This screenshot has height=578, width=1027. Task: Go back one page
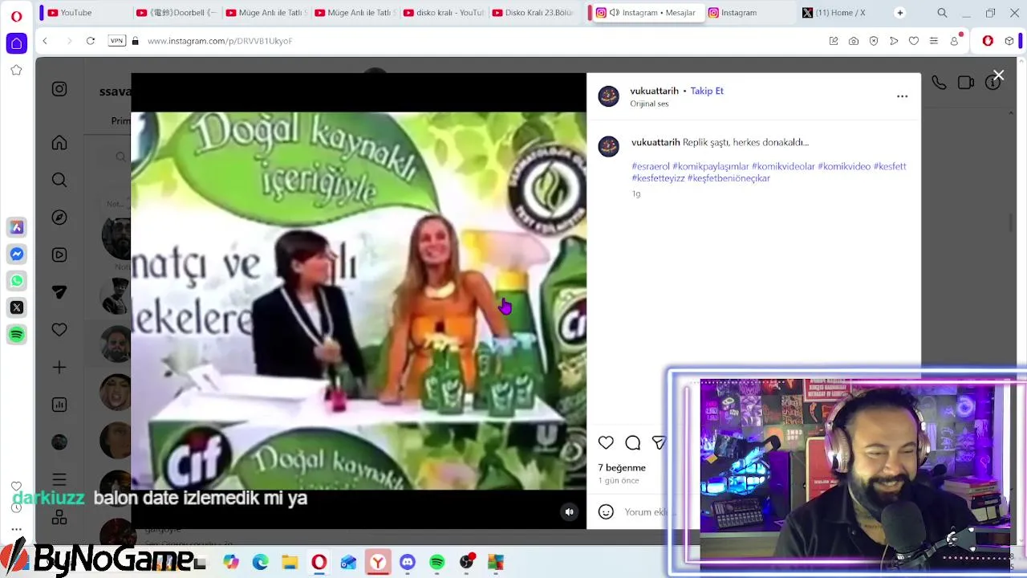pyautogui.click(x=45, y=41)
